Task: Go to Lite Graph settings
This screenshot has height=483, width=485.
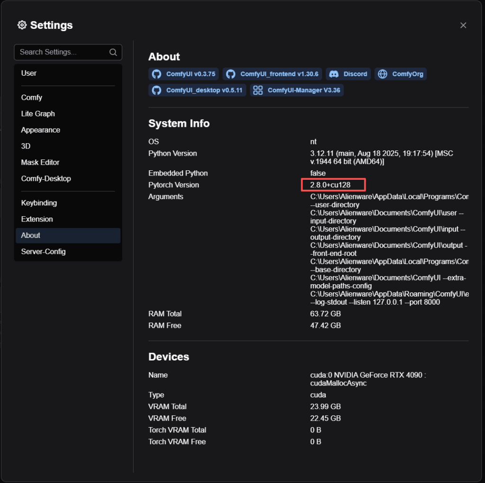Action: tap(38, 114)
